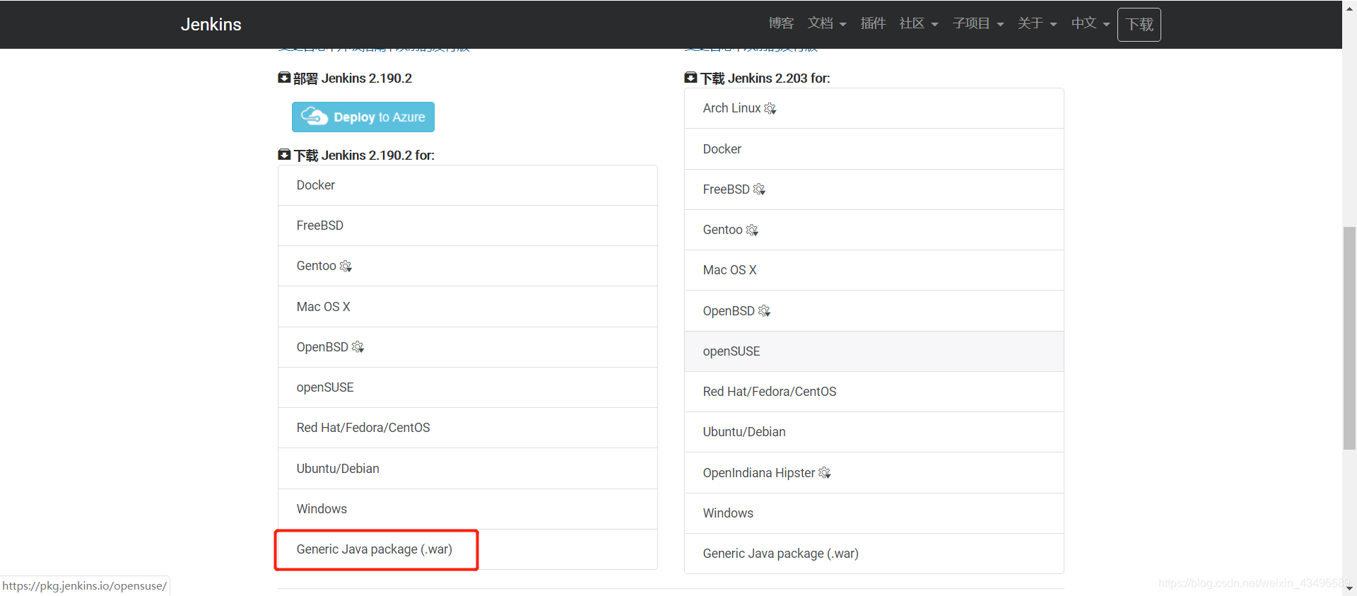Screen dimensions: 1357x596
Task: Select Mac OS X under Jenkins 2.203
Action: 874,270
